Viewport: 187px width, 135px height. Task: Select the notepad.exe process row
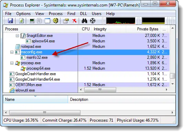pyautogui.click(x=86, y=46)
